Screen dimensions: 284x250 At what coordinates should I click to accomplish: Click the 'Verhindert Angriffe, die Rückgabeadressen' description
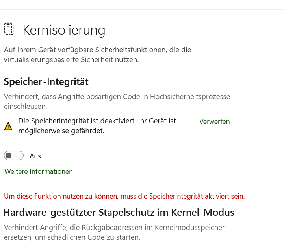(114, 228)
